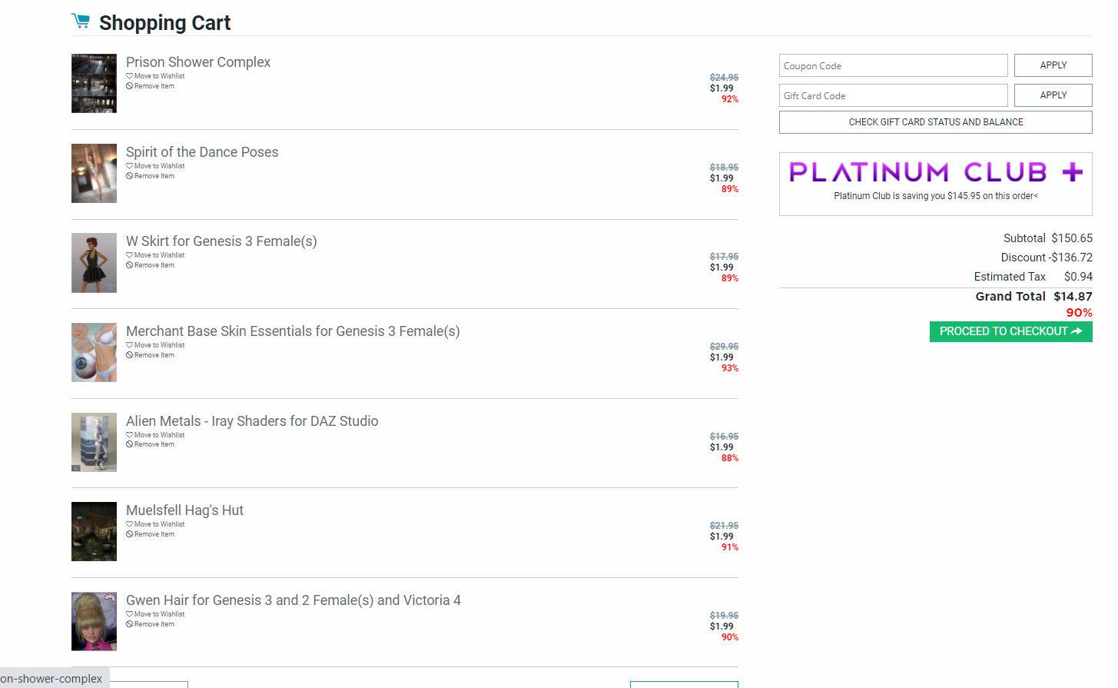Apply the coupon code
Screen dimensions: 1118x688
[1053, 65]
